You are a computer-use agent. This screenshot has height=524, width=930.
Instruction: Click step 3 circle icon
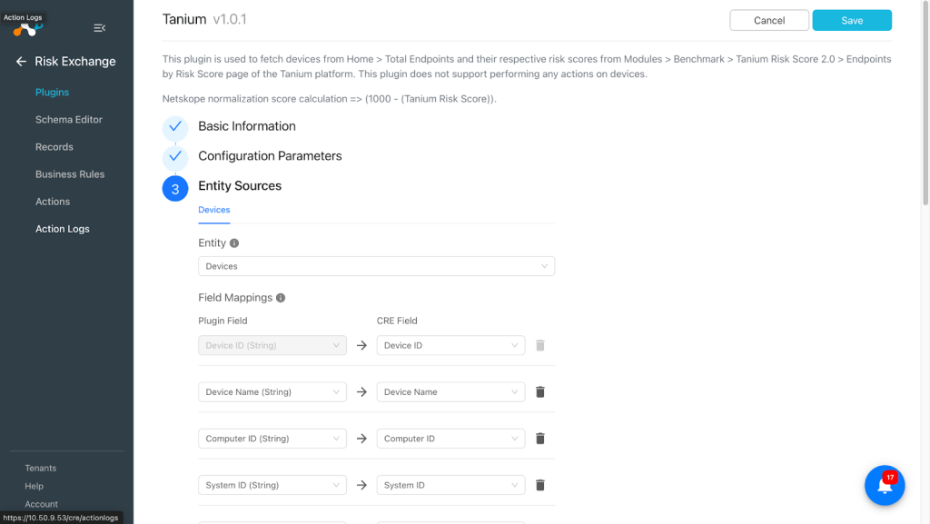(175, 189)
